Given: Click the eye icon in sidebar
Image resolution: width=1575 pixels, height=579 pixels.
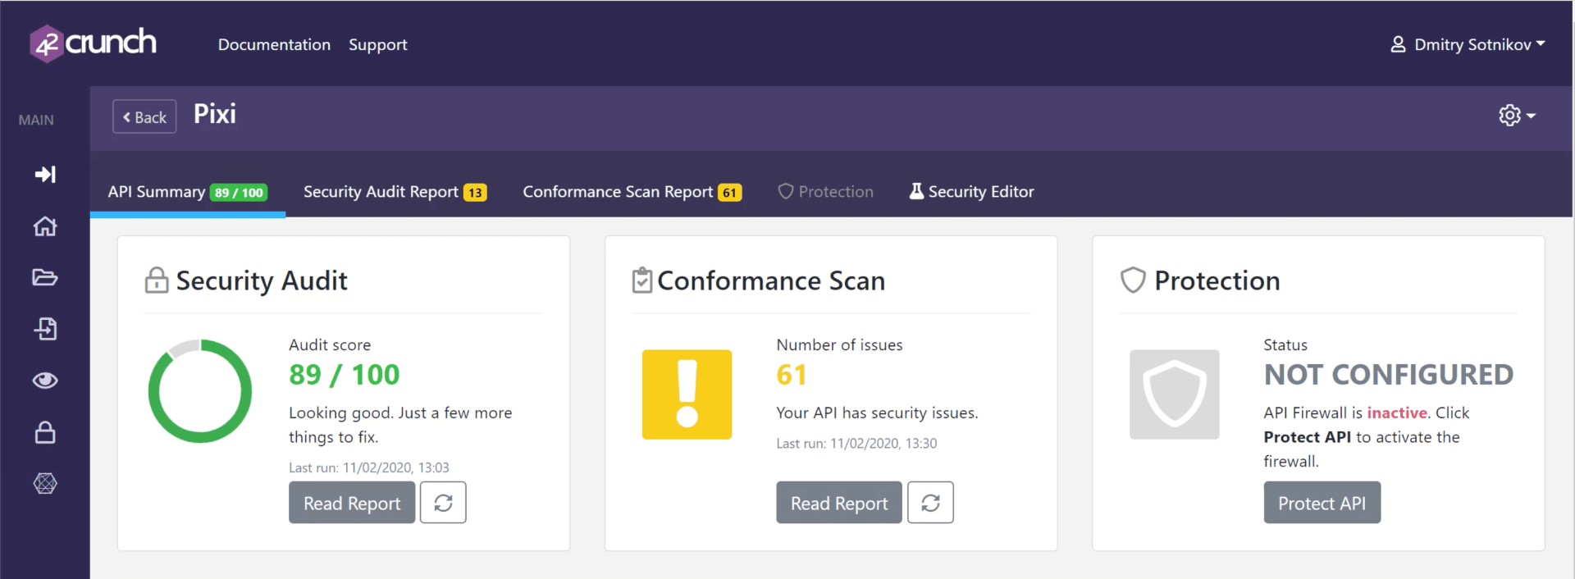Looking at the screenshot, I should 45,381.
